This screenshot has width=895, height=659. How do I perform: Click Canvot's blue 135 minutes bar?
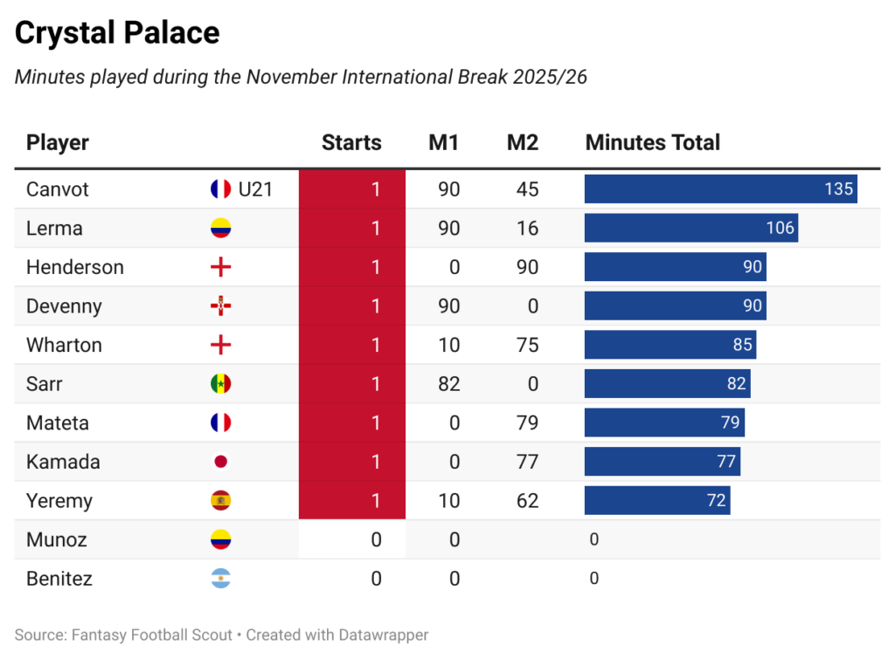point(720,189)
